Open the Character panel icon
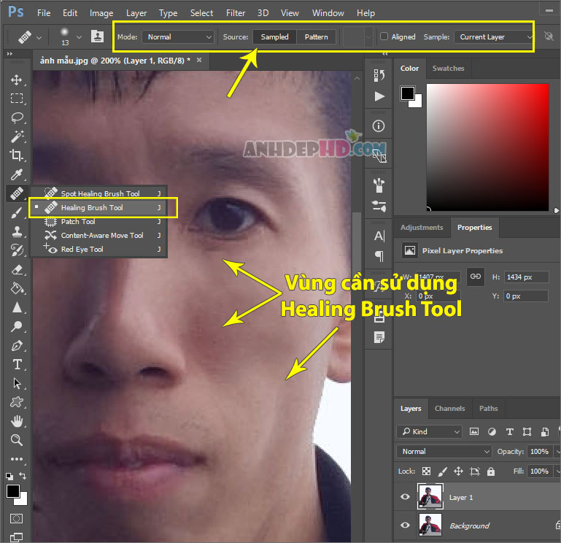Screen dimensions: 561x543 379,236
